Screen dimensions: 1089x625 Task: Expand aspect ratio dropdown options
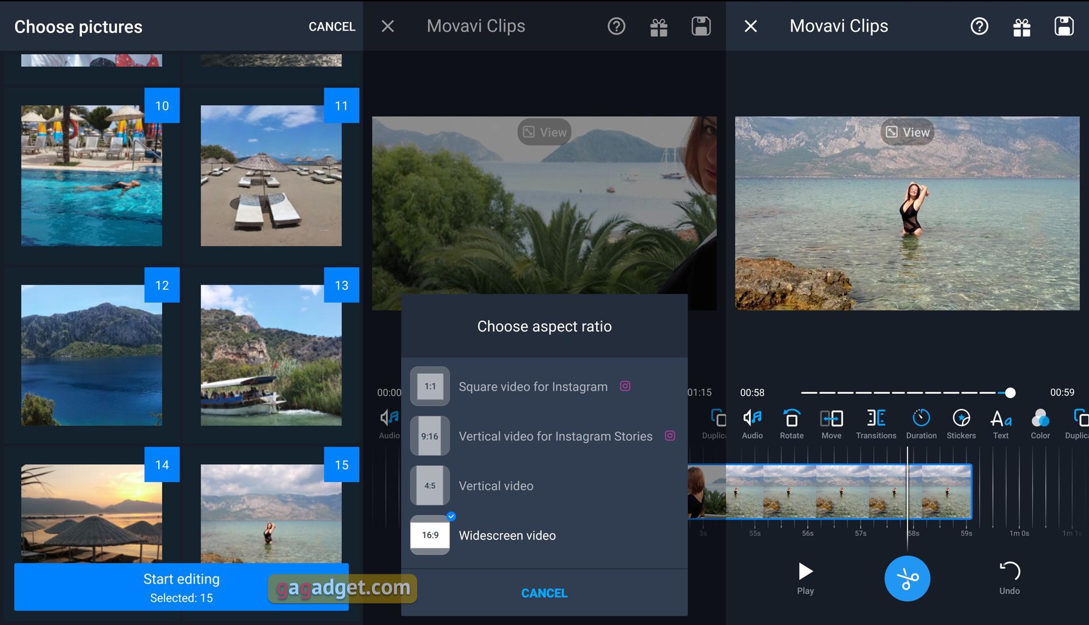coord(544,326)
